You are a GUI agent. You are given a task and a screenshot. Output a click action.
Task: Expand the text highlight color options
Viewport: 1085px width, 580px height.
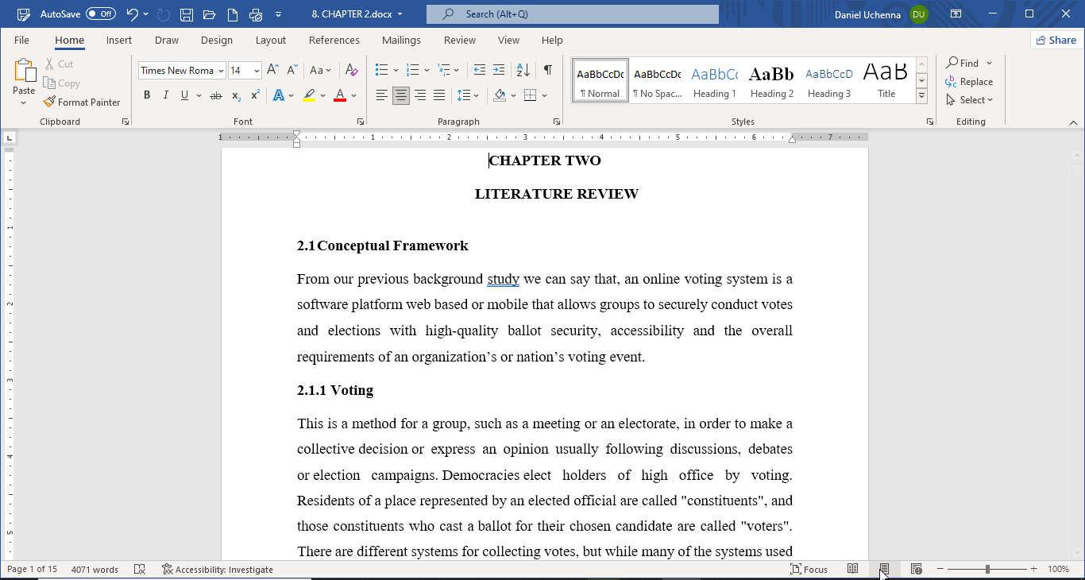click(322, 96)
